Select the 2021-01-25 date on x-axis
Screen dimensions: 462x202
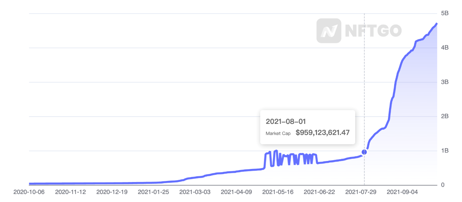click(153, 191)
